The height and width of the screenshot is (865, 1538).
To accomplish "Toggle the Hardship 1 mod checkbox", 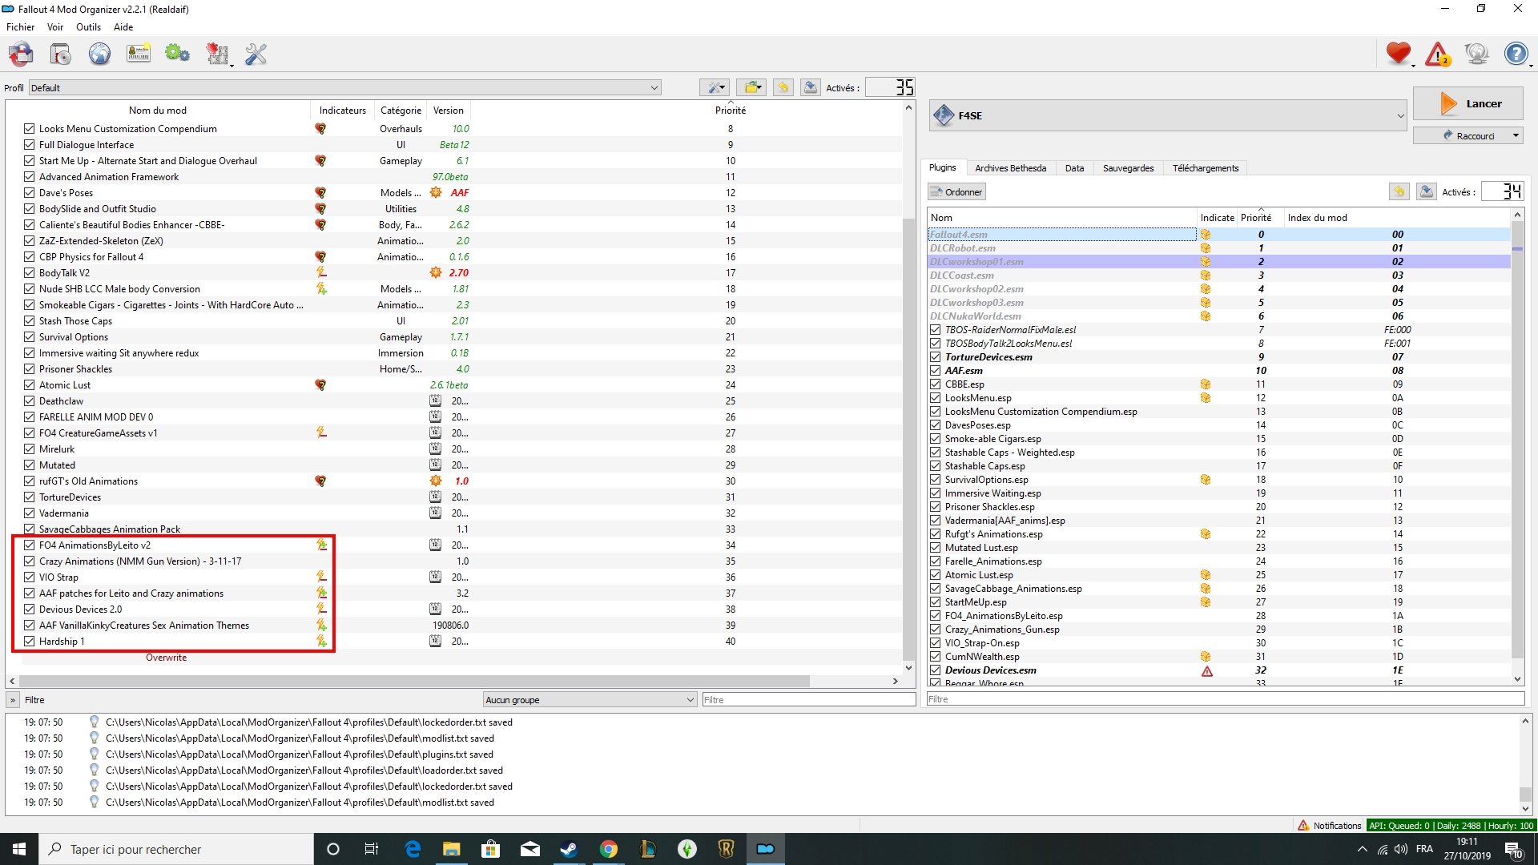I will click(x=30, y=641).
